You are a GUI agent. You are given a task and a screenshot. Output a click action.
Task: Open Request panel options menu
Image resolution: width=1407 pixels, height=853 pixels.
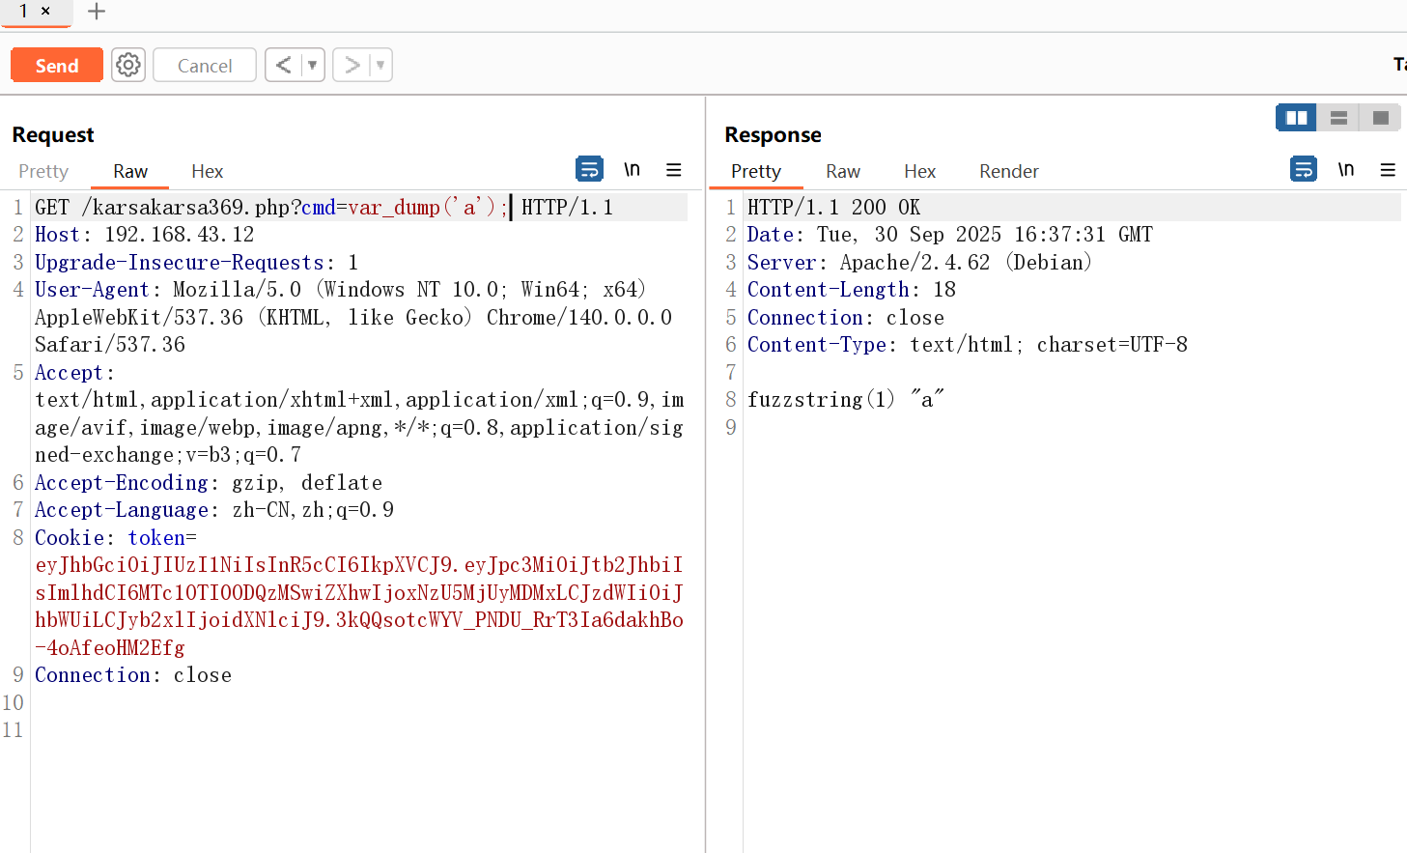[x=674, y=170]
